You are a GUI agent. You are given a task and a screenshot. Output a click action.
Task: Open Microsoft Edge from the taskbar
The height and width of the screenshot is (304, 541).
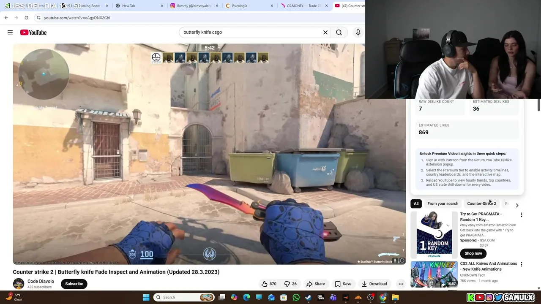click(x=246, y=297)
